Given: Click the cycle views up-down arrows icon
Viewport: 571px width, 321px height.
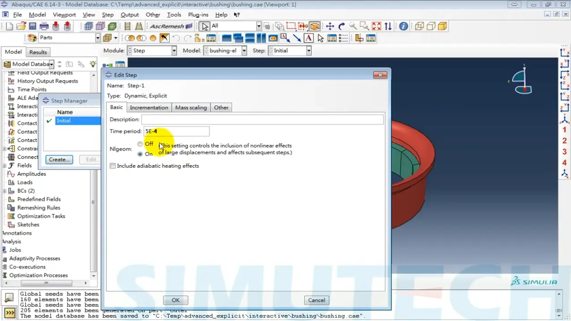Looking at the screenshot, I should pyautogui.click(x=388, y=26).
